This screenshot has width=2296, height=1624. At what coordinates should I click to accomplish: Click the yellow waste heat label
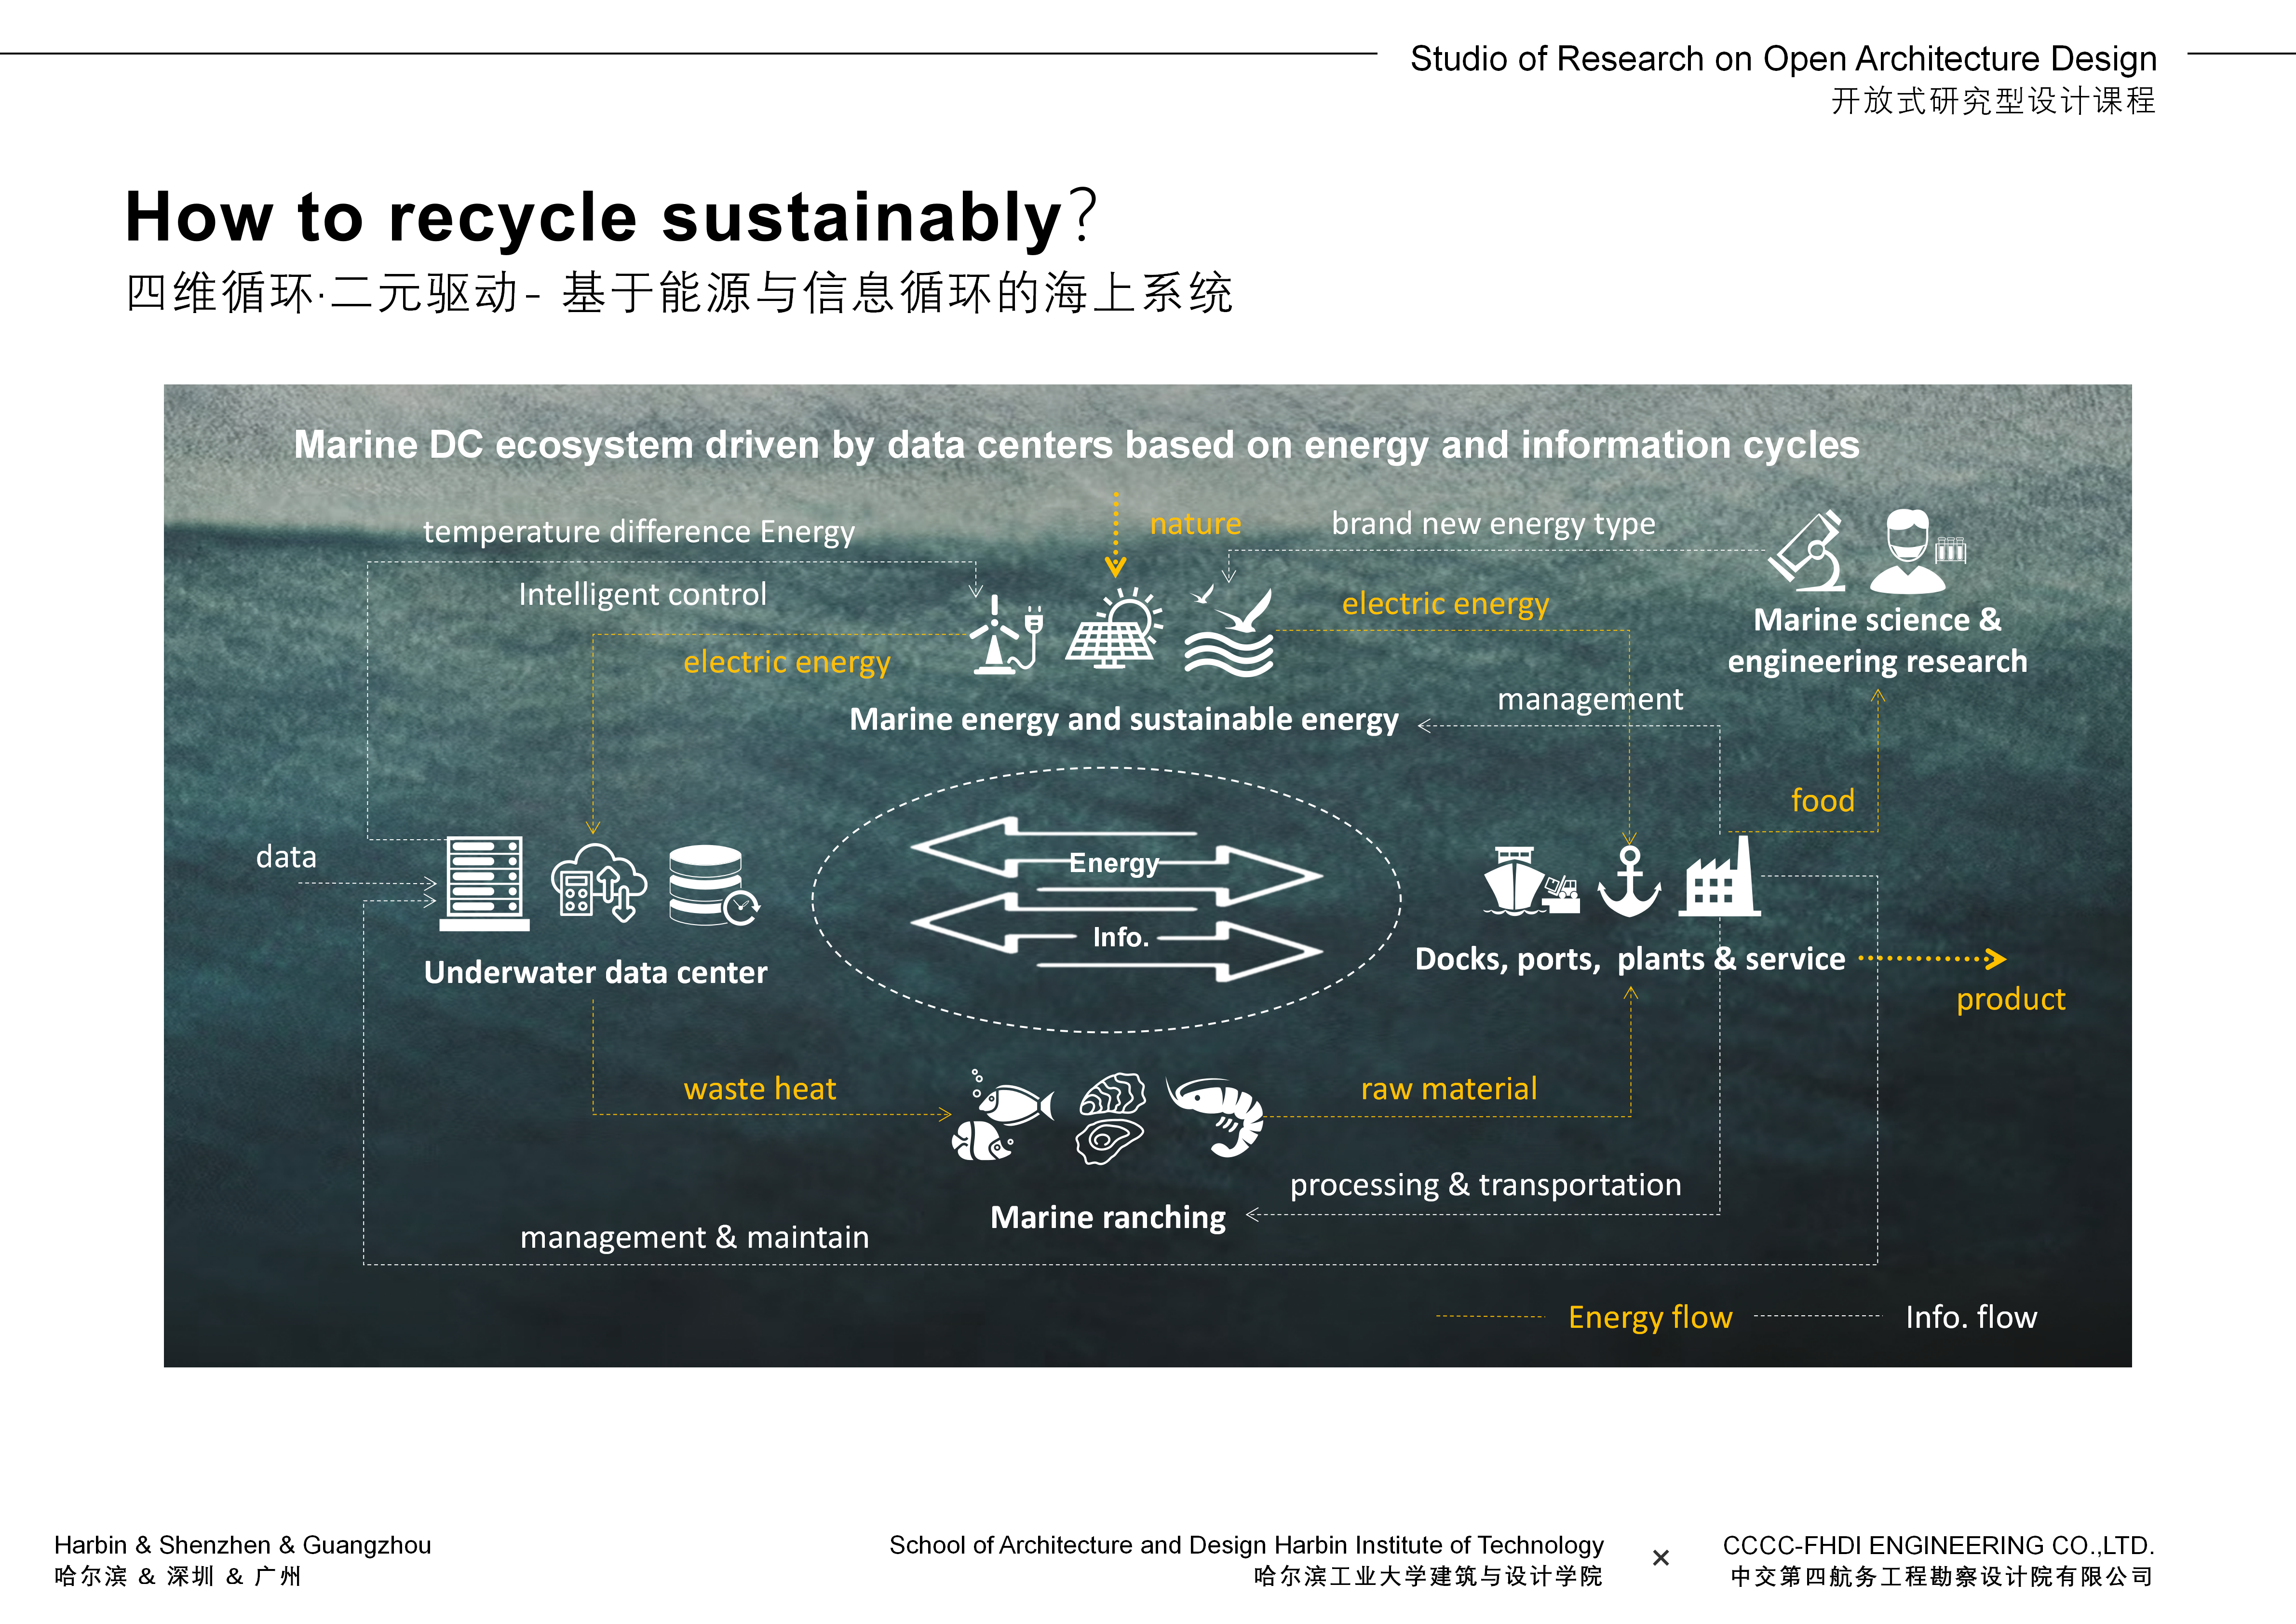[x=759, y=1089]
